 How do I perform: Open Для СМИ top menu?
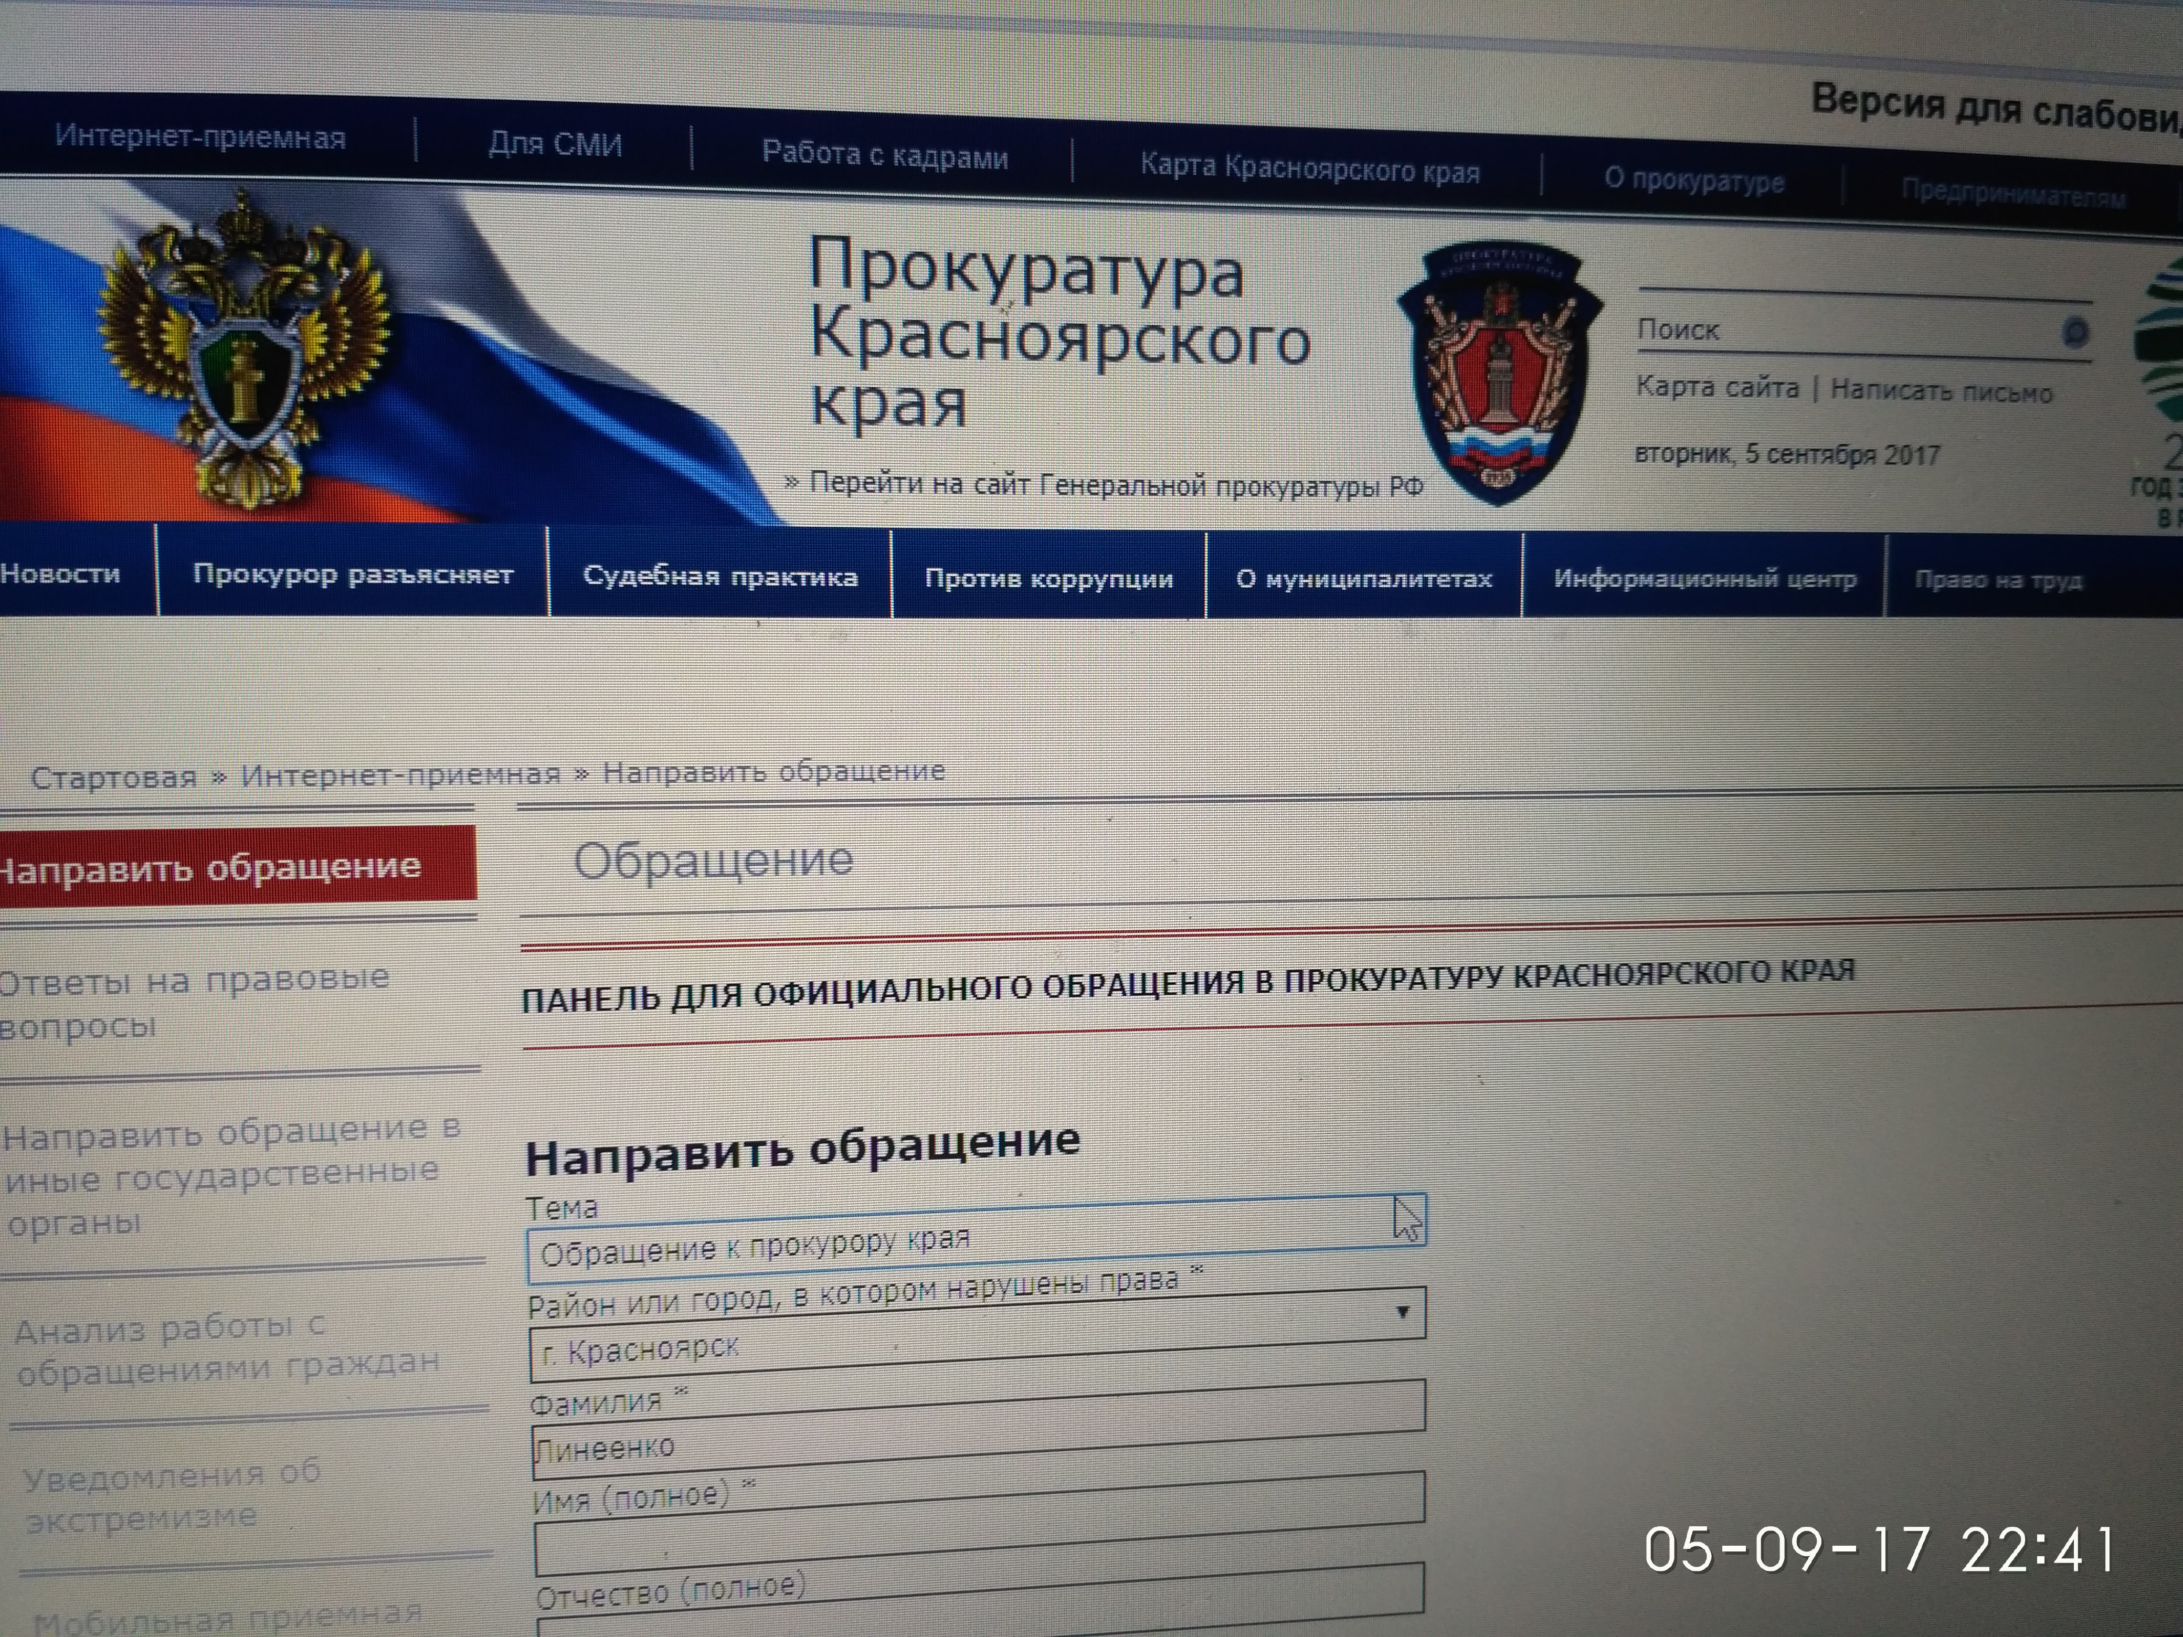pos(555,145)
